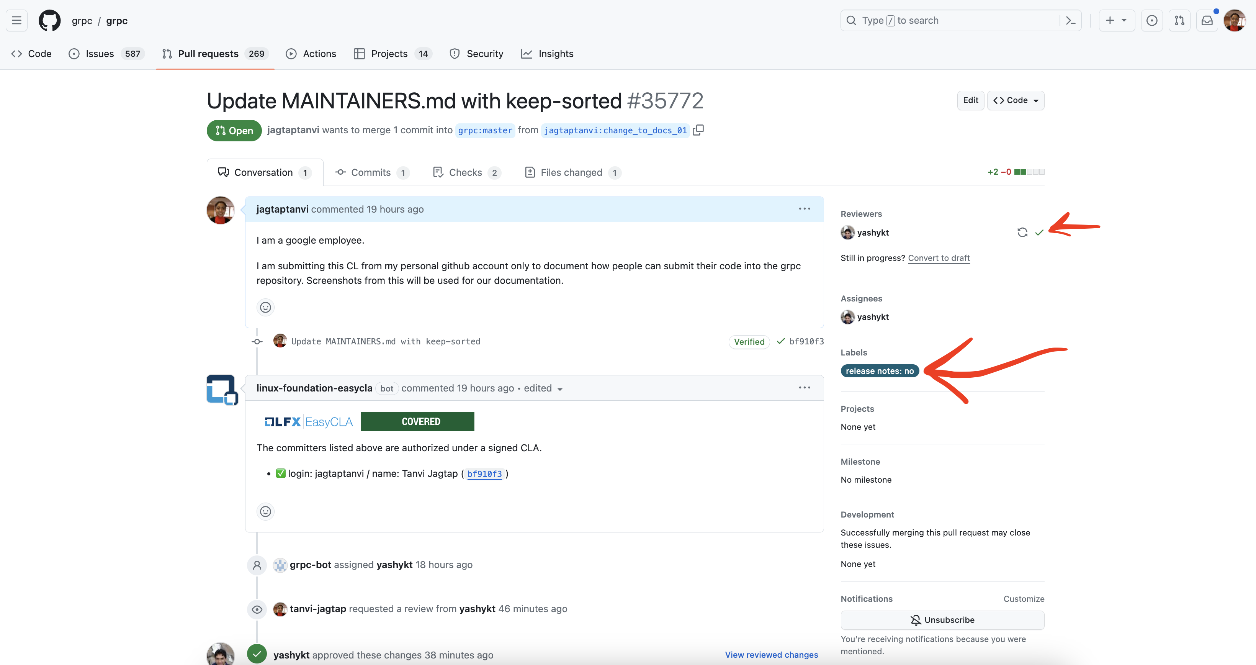The width and height of the screenshot is (1256, 665).
Task: Click the Security shield icon
Action: pyautogui.click(x=455, y=53)
